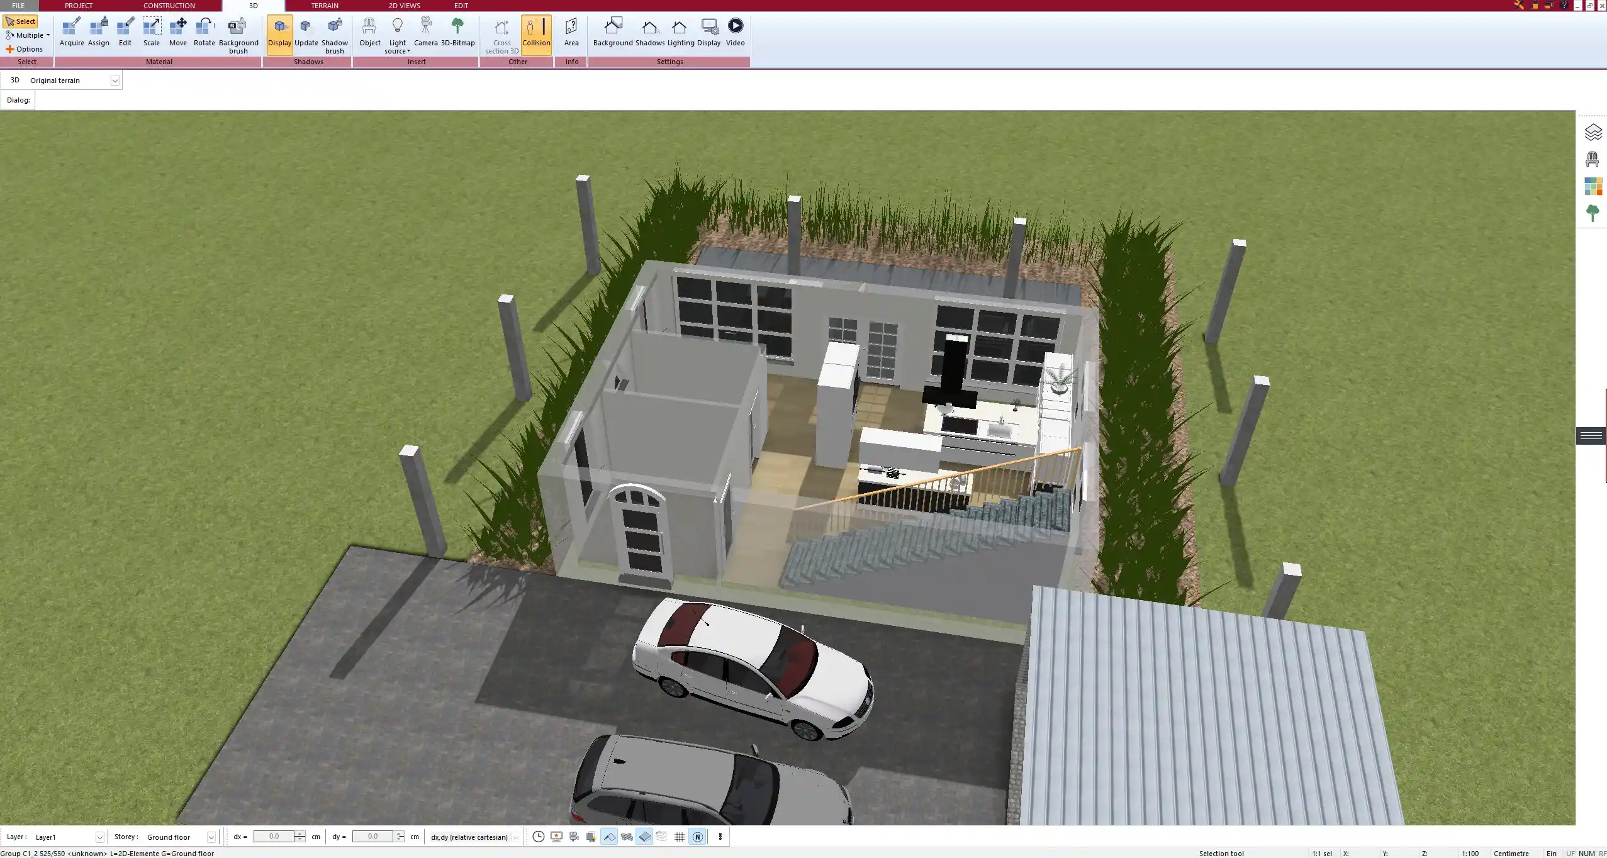Open the wrench settings icon in title bar
Viewport: 1607px width, 858px height.
(x=1520, y=6)
